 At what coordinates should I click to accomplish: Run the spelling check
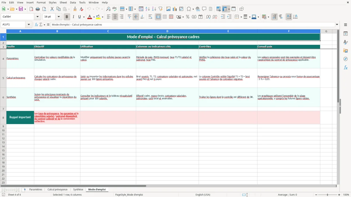(115, 9)
